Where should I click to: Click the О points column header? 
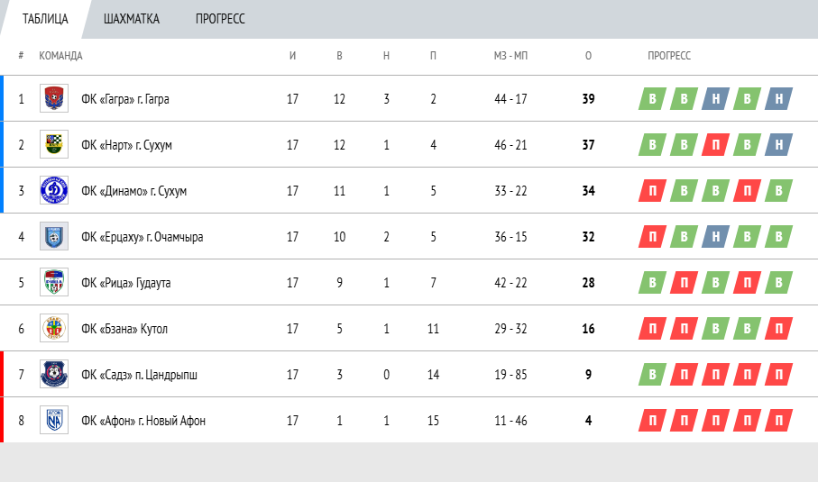click(x=588, y=56)
